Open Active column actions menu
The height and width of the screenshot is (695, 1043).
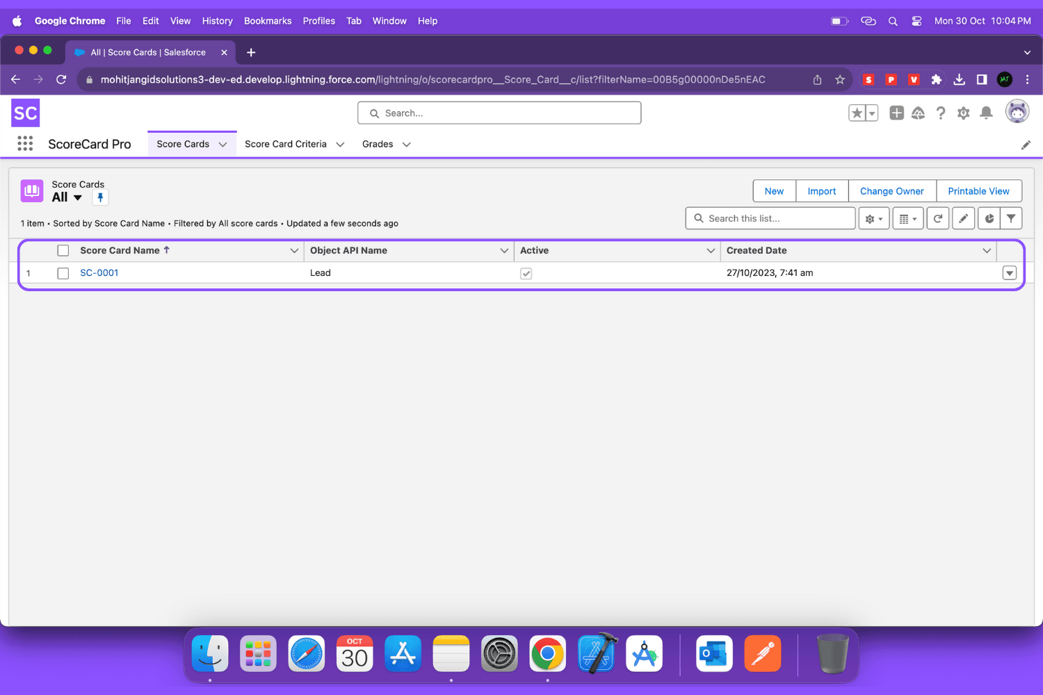(x=711, y=250)
